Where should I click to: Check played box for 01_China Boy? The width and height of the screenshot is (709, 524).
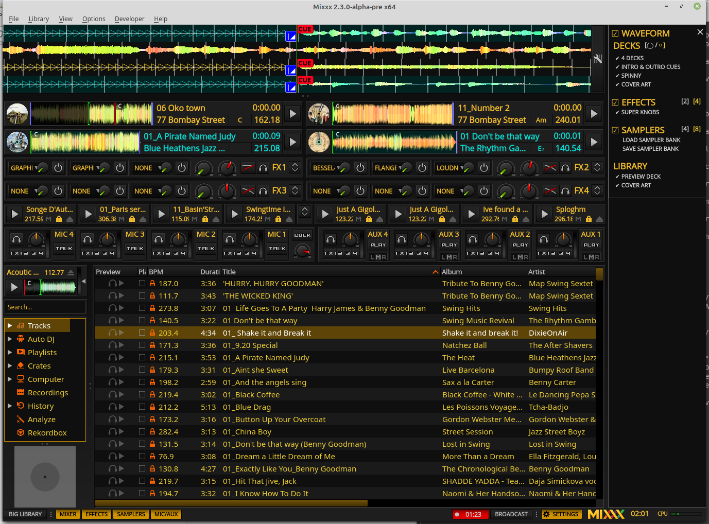click(142, 431)
